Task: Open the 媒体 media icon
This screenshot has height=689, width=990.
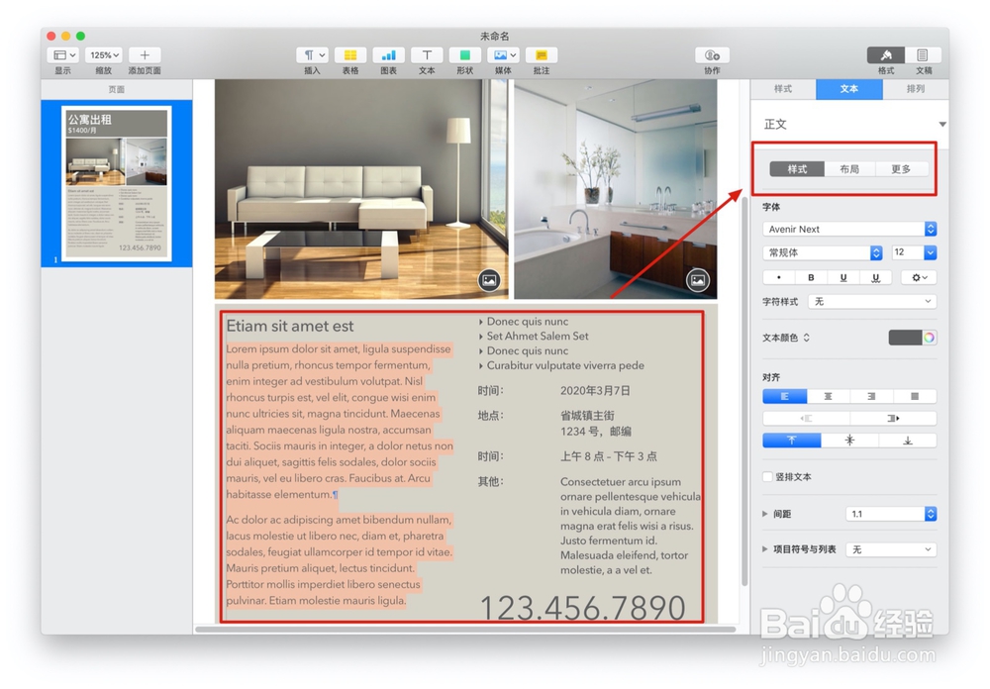Action: coord(503,55)
